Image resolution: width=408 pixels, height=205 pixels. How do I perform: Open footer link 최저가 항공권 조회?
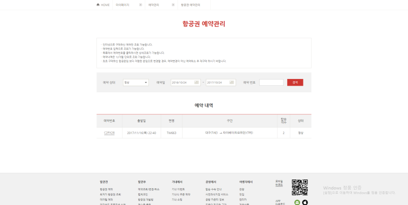pyautogui.click(x=110, y=194)
